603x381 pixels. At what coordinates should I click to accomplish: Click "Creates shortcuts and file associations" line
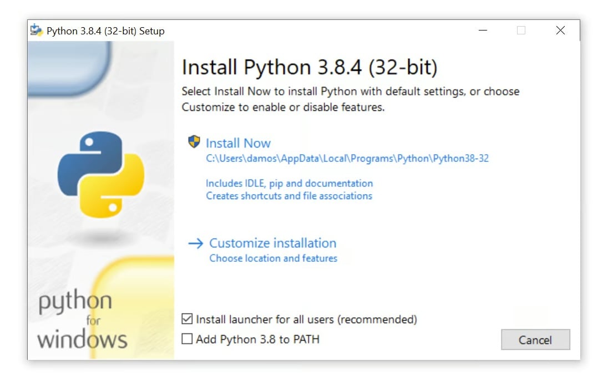pyautogui.click(x=289, y=196)
